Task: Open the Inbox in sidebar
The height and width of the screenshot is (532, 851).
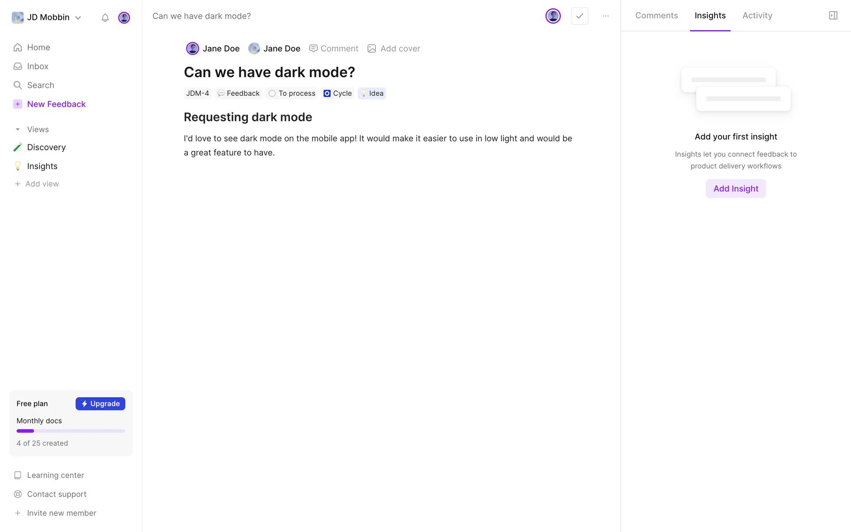Action: pos(37,66)
